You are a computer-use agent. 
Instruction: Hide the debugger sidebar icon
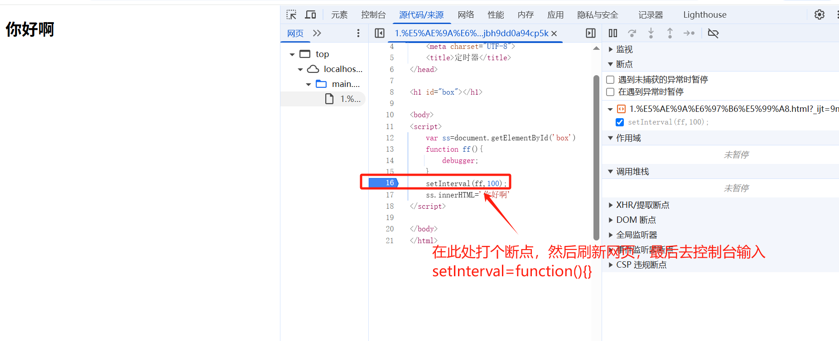pos(591,33)
